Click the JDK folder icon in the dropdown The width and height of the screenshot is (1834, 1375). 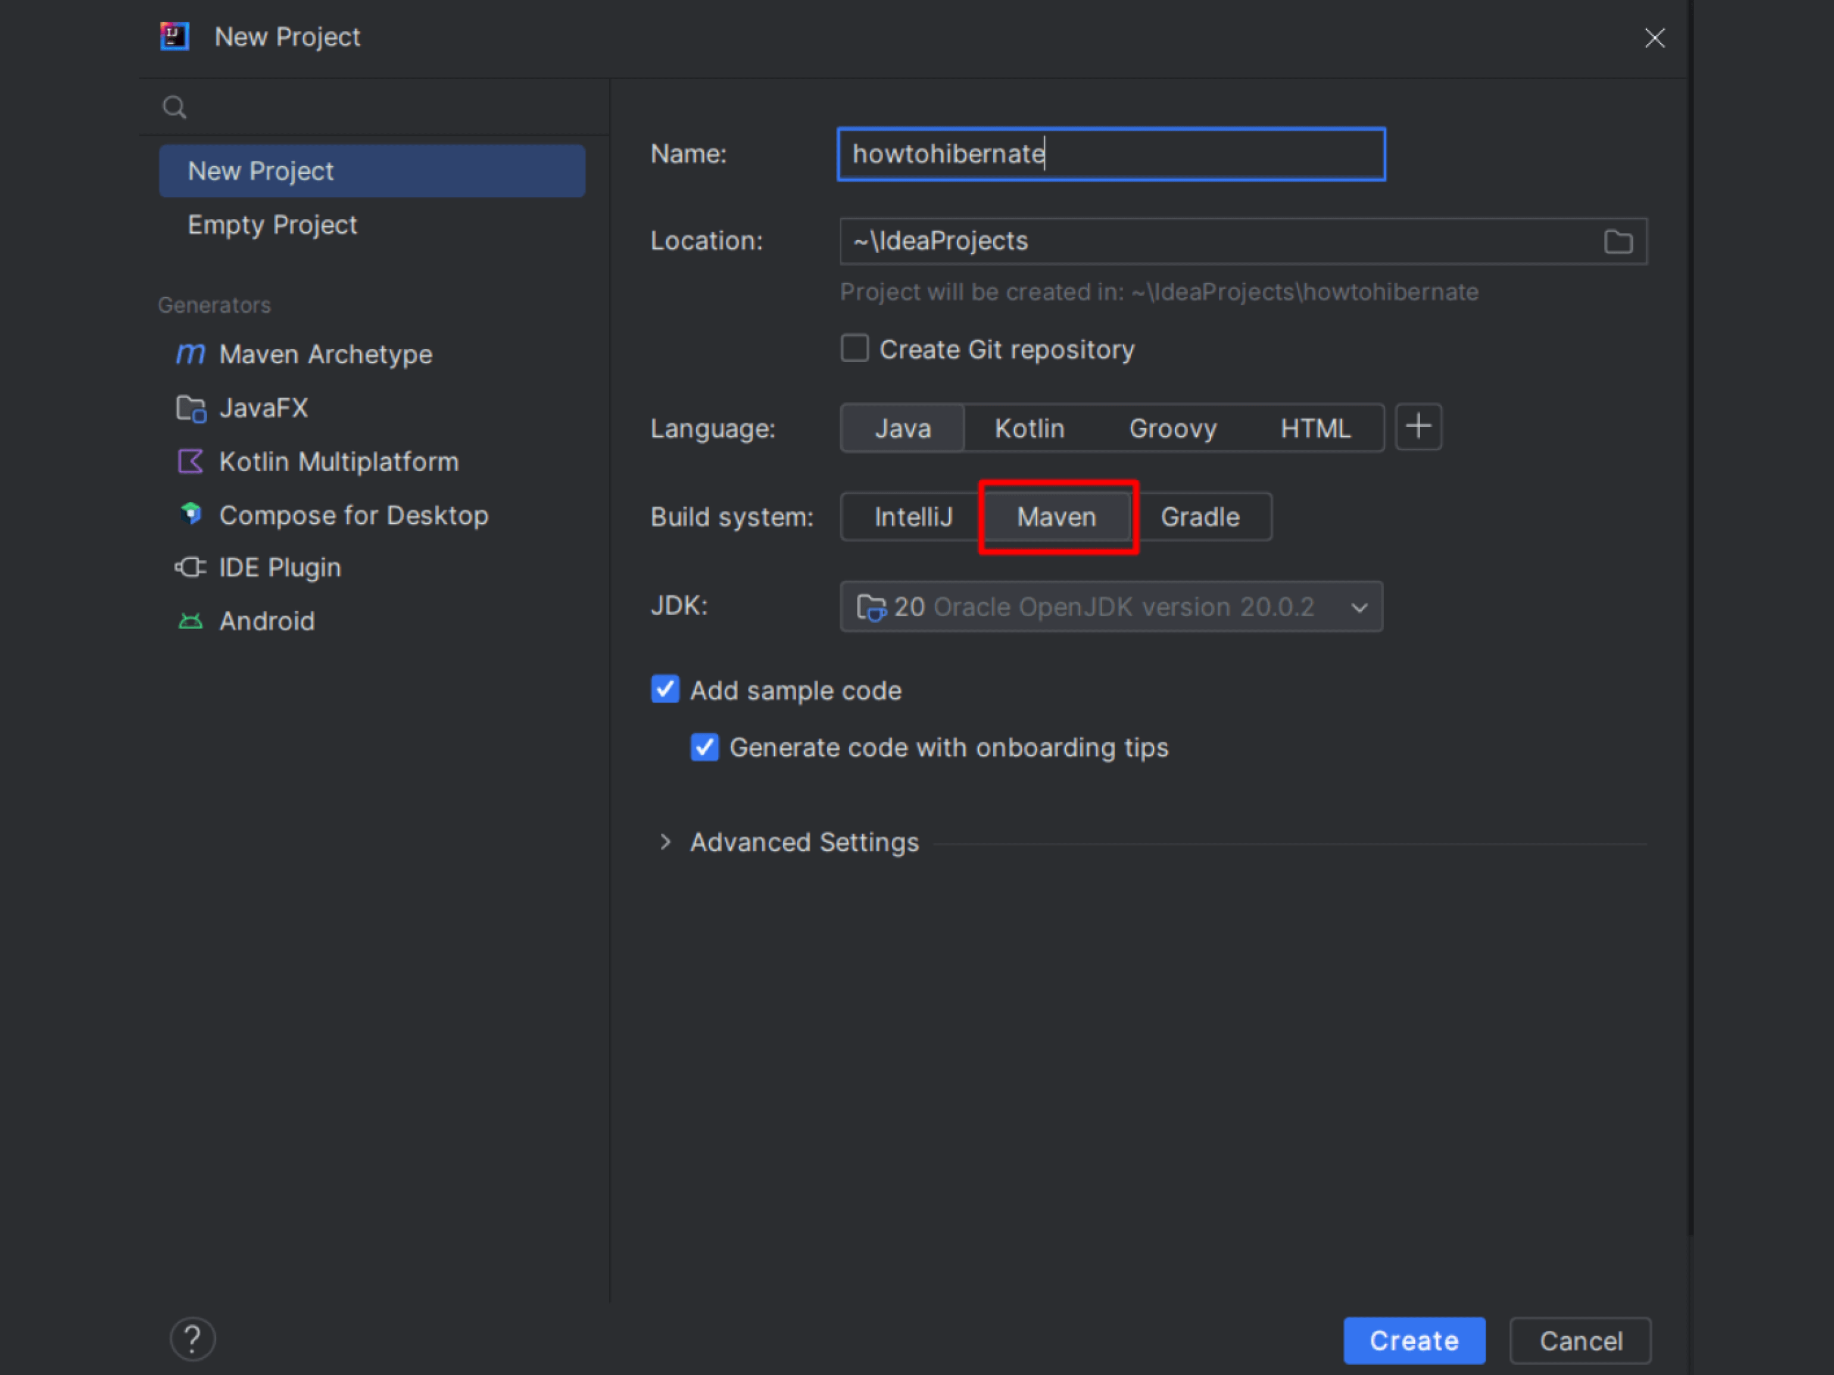tap(871, 608)
